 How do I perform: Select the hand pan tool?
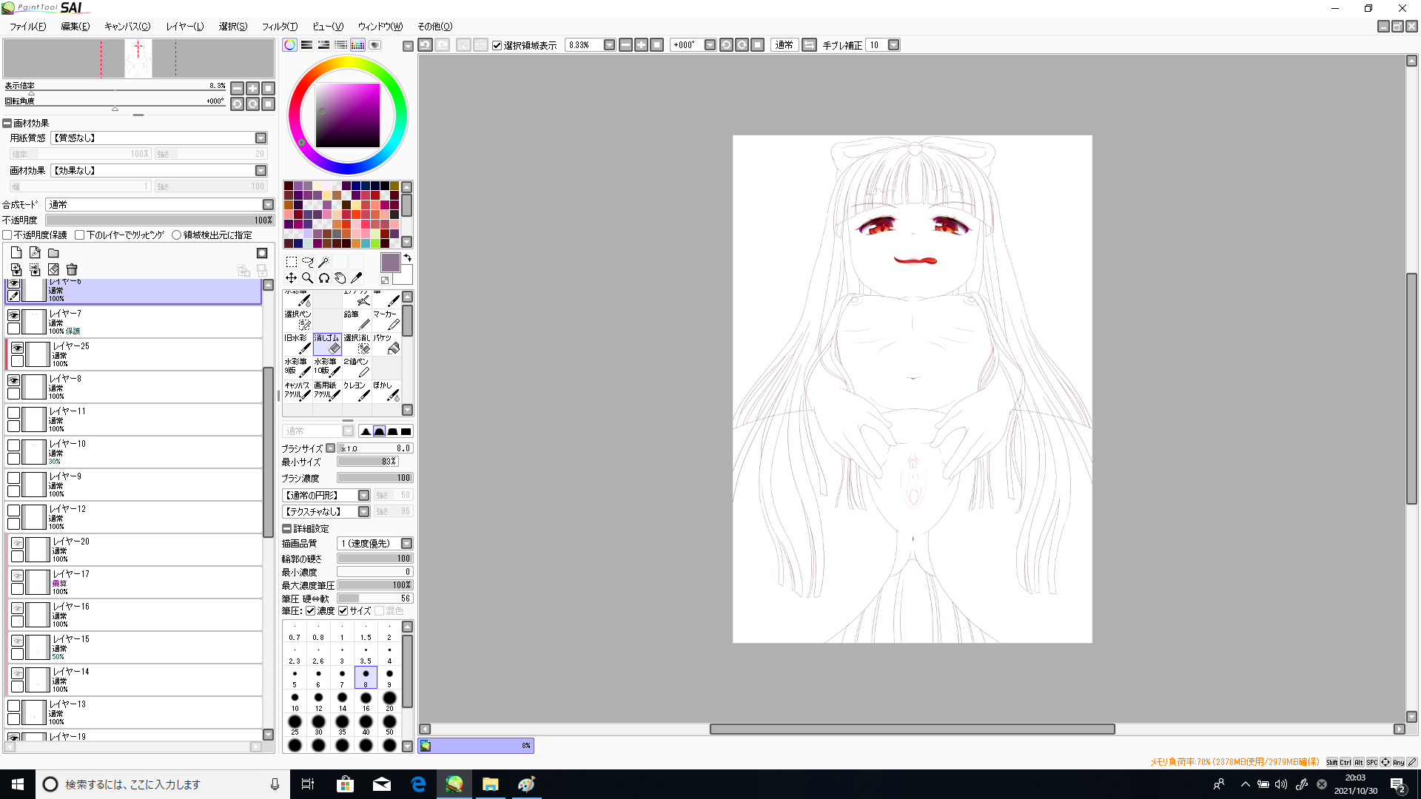(x=340, y=278)
